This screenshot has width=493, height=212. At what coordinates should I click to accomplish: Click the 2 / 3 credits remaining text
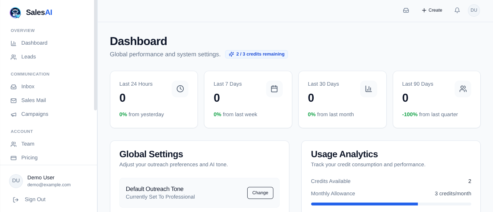[260, 54]
